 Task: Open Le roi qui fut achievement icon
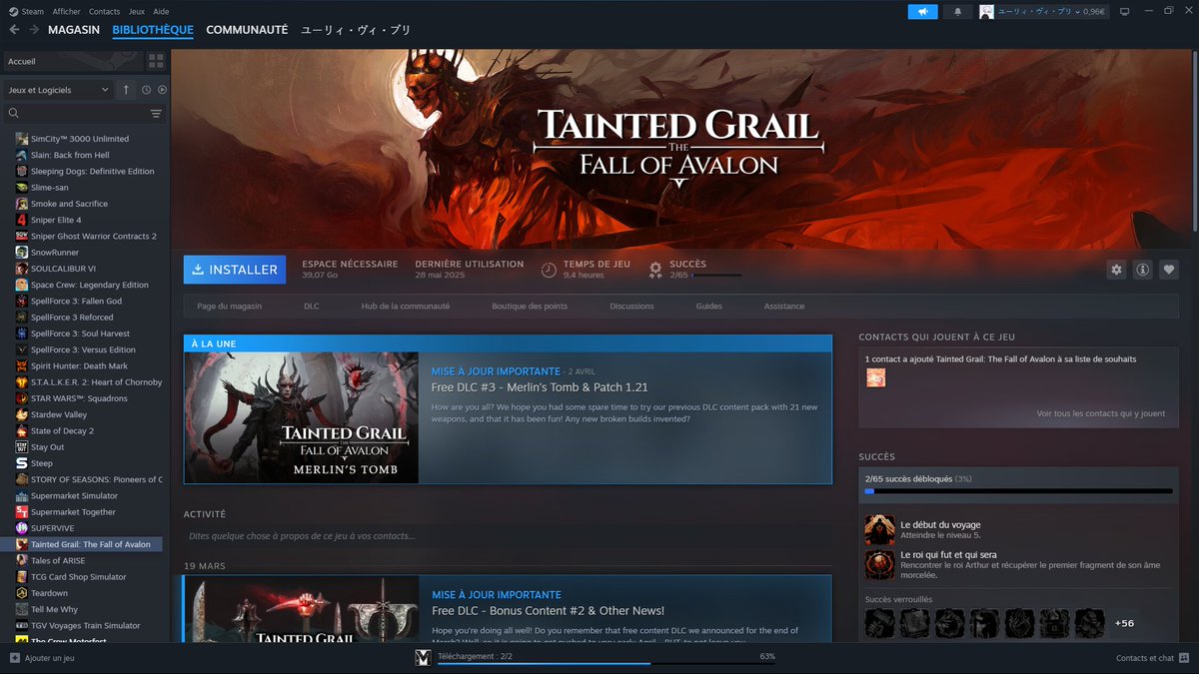tap(879, 565)
